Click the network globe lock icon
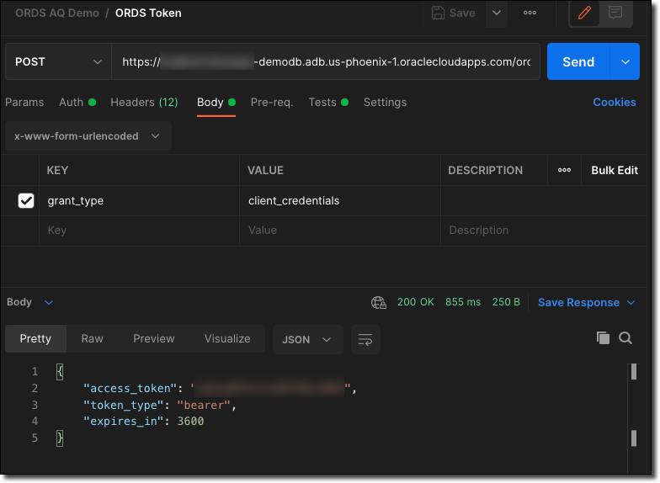660x483 pixels. tap(379, 303)
